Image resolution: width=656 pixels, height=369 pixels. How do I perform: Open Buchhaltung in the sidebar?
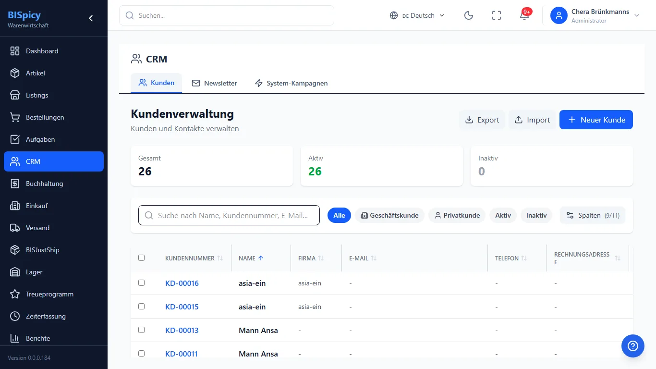54,184
